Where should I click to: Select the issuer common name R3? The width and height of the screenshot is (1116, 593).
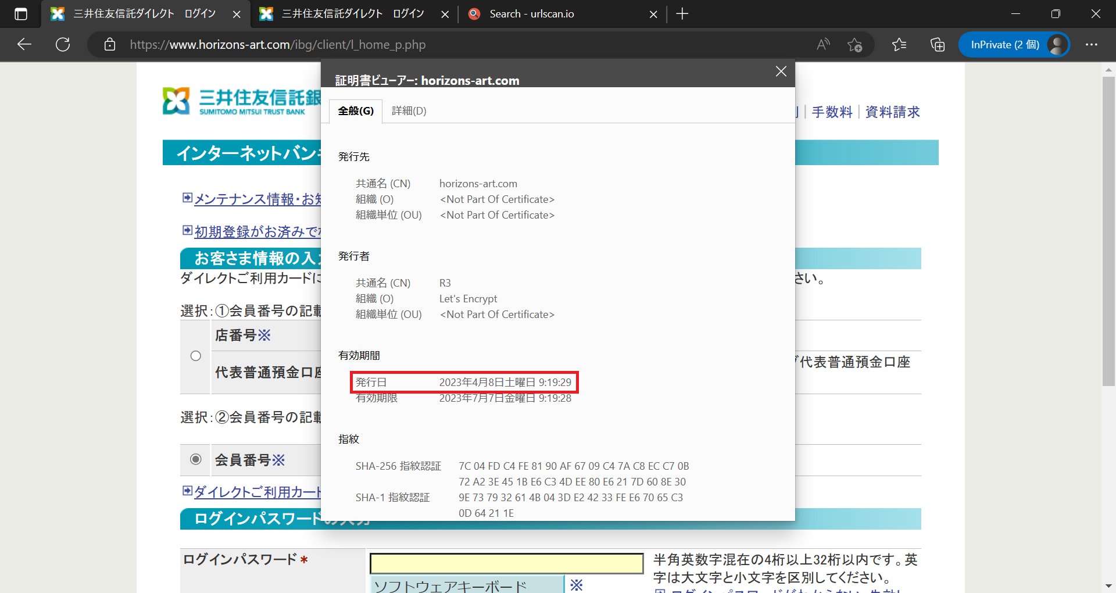click(445, 283)
